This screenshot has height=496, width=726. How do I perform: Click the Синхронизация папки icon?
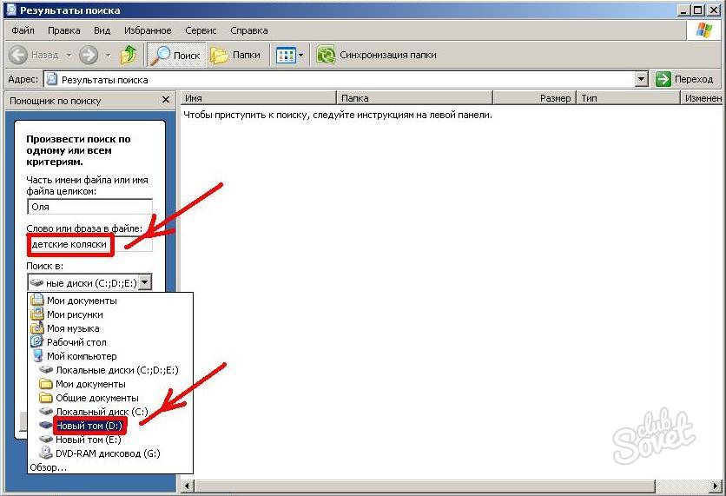tap(326, 55)
